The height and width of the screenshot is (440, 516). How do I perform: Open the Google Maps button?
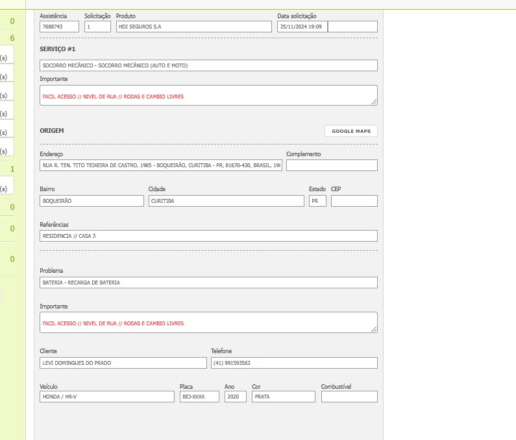tap(350, 131)
